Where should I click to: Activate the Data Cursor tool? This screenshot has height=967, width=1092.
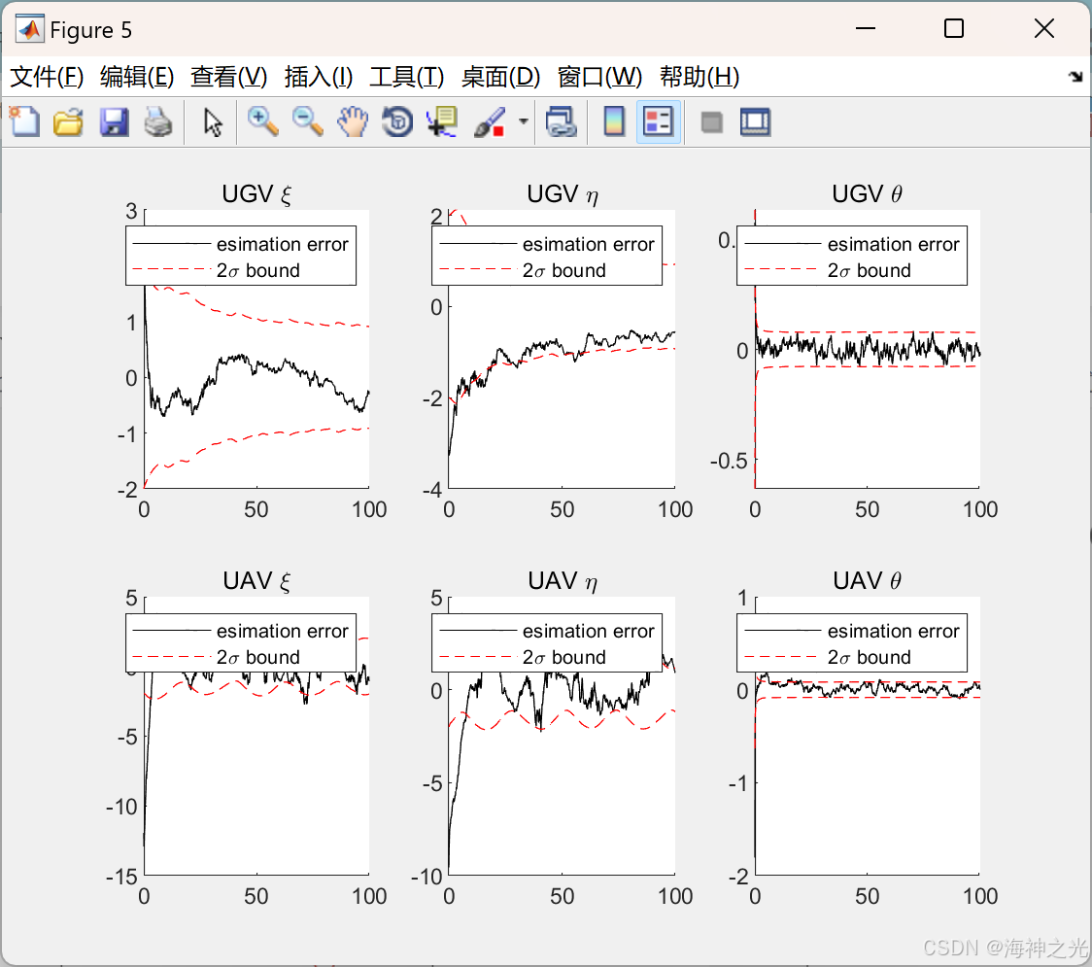442,121
